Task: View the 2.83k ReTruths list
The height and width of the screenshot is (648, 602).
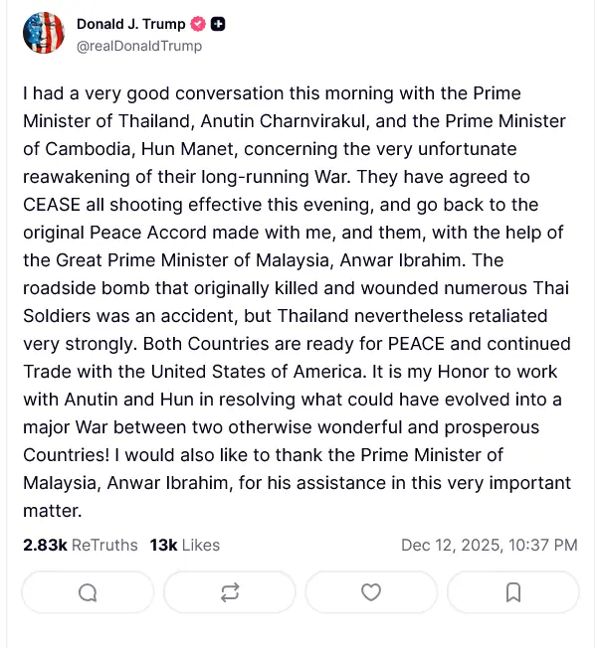Action: pyautogui.click(x=80, y=545)
